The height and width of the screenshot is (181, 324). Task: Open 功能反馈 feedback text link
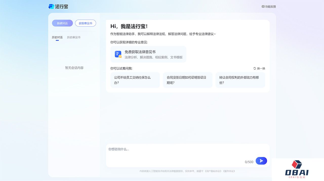[270, 7]
